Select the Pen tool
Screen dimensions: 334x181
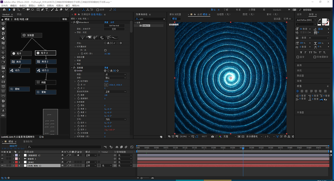click(43, 10)
